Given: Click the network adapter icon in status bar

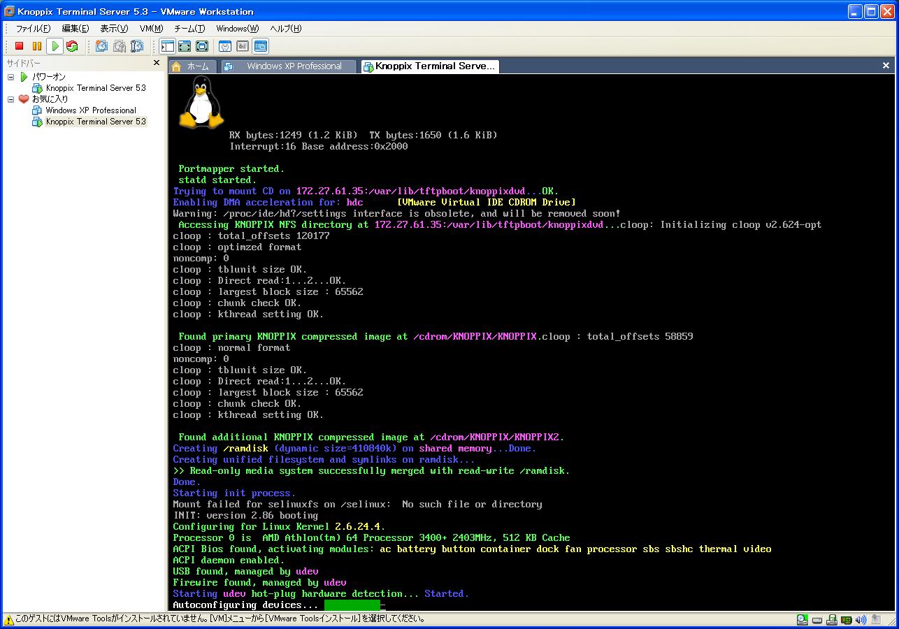Looking at the screenshot, I should [847, 619].
